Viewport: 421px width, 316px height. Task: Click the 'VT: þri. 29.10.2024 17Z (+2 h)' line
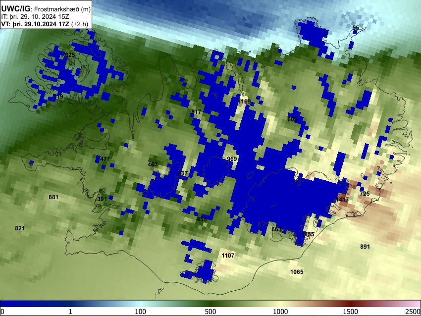pyautogui.click(x=45, y=24)
